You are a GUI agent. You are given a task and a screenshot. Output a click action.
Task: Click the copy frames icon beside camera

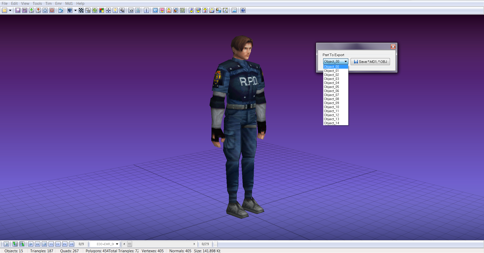pyautogui.click(x=138, y=10)
